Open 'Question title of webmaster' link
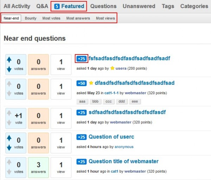This screenshot has height=180, width=211. [123, 161]
